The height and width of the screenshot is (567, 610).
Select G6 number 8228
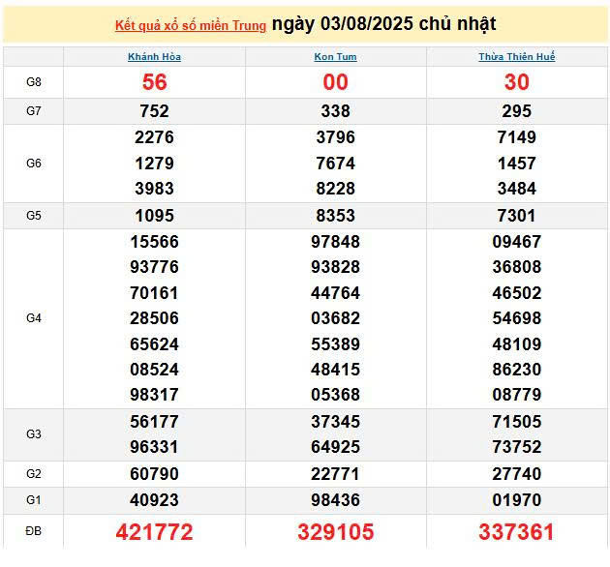pyautogui.click(x=335, y=189)
